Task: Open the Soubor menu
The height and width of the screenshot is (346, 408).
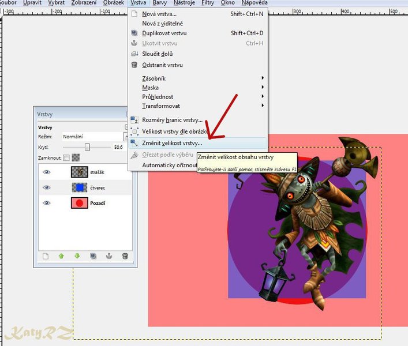Action: 8,3
